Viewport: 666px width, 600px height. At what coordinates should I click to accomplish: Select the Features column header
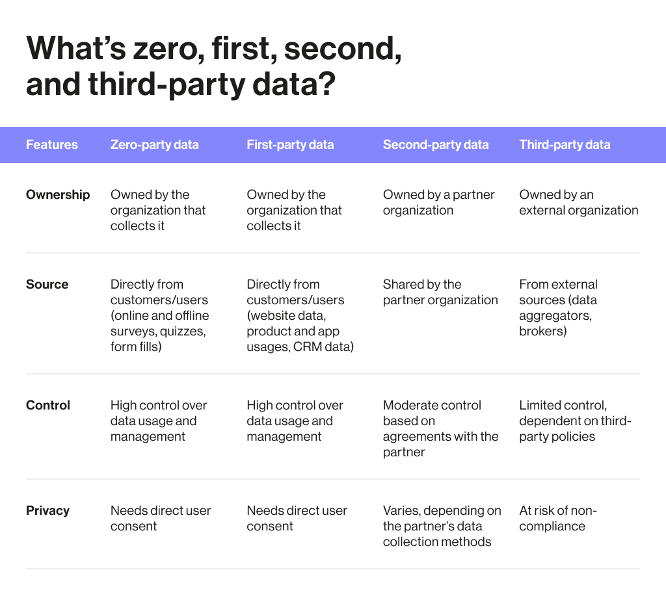tap(51, 145)
